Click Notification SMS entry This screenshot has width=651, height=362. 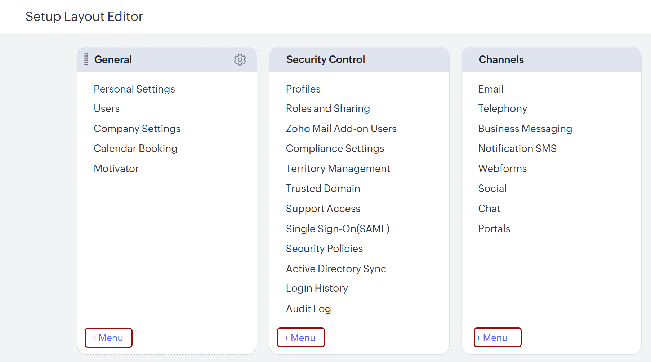point(517,148)
